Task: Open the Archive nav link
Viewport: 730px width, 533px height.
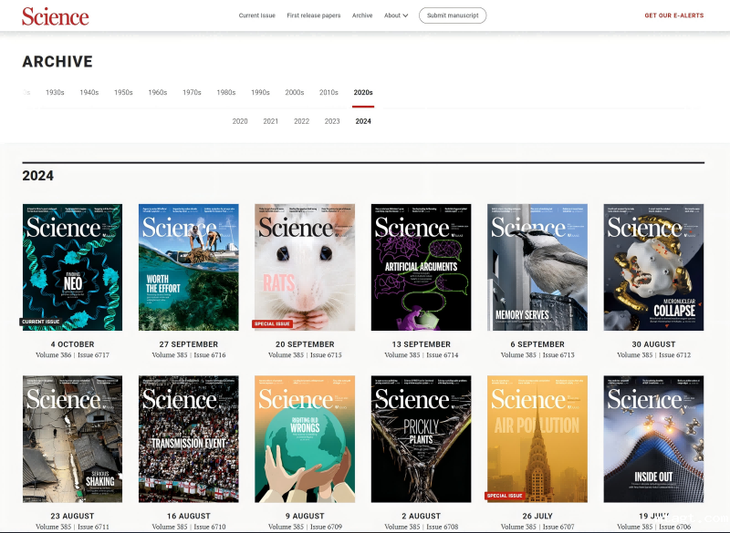Action: tap(362, 15)
